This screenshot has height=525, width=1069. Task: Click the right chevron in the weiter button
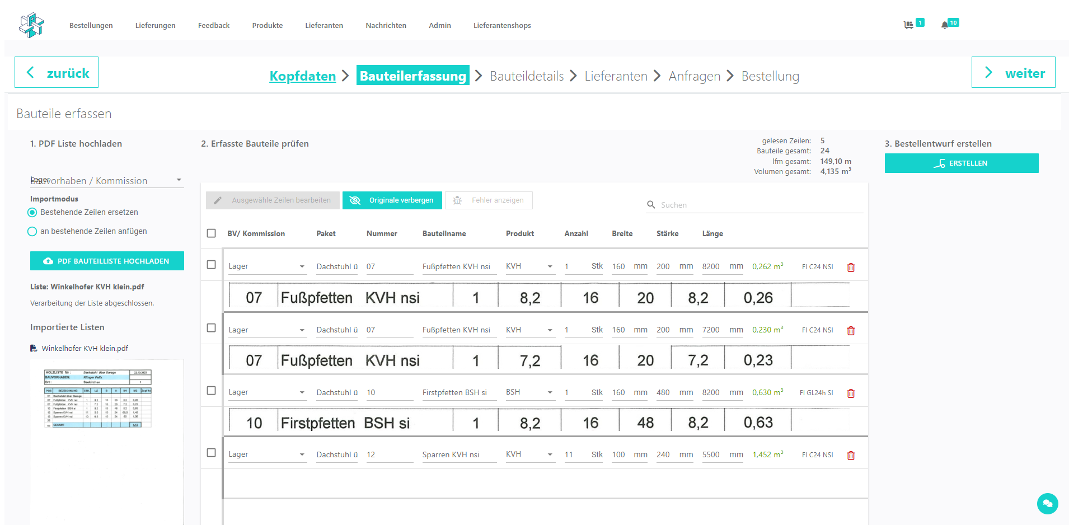(988, 72)
